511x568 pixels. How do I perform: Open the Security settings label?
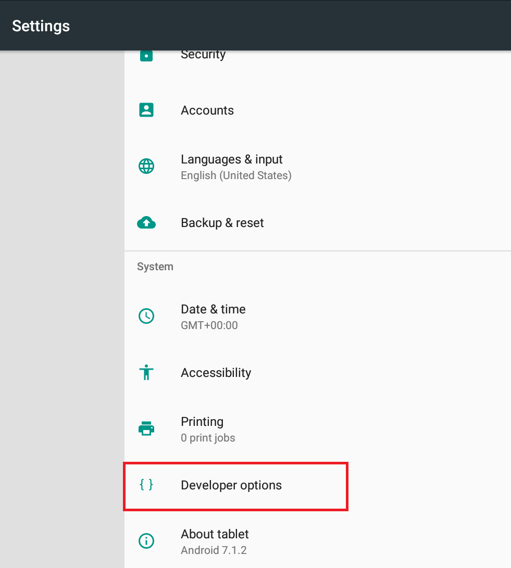point(203,55)
